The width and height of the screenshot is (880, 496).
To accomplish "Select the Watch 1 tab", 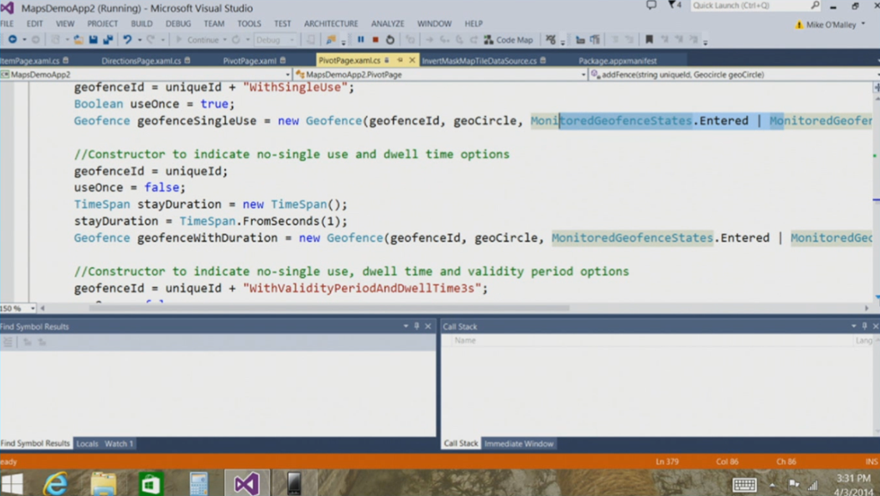I will (119, 444).
